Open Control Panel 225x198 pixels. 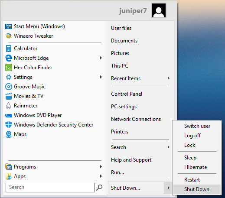127,94
